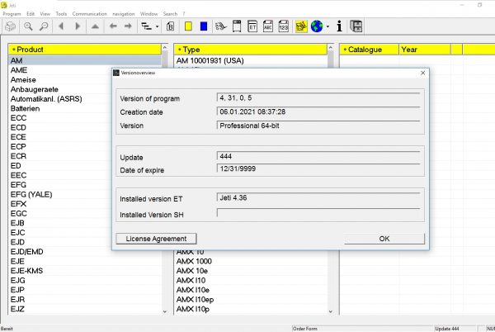
Task: Click the document B icon
Action: click(170, 26)
